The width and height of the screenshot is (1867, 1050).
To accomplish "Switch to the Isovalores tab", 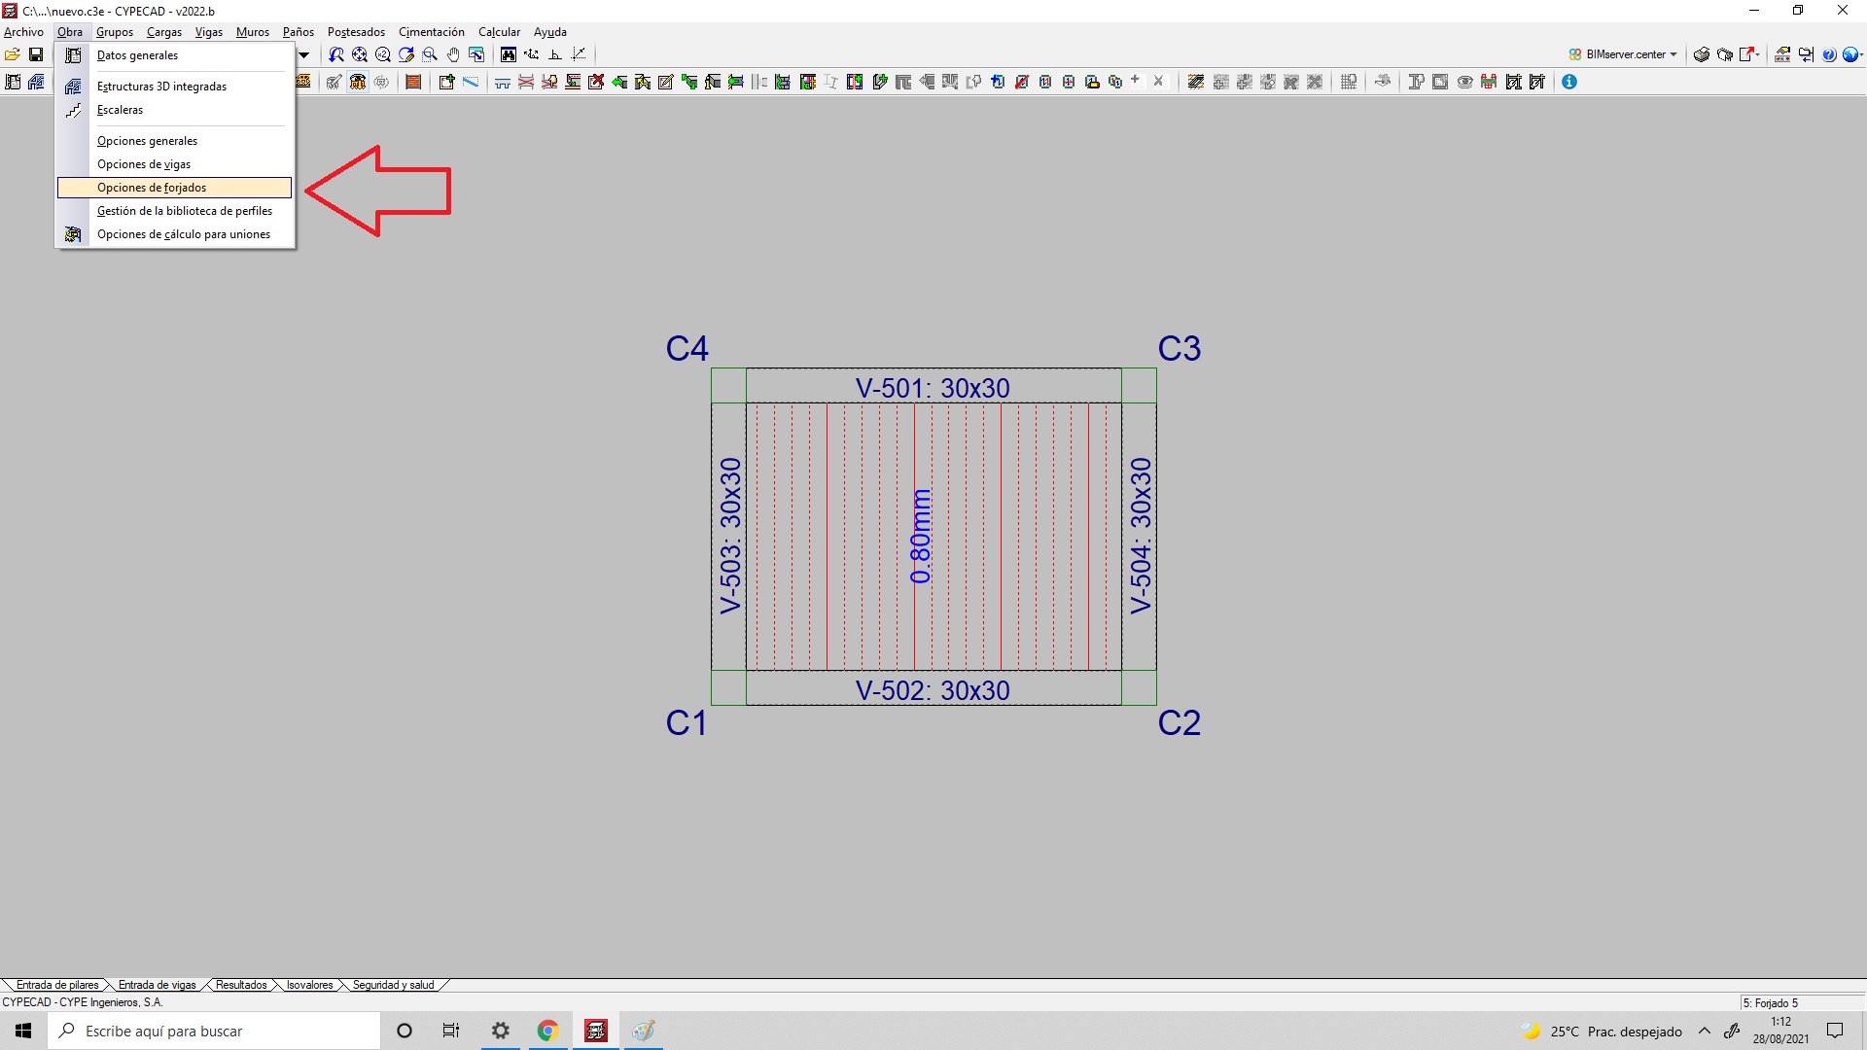I will [x=309, y=985].
